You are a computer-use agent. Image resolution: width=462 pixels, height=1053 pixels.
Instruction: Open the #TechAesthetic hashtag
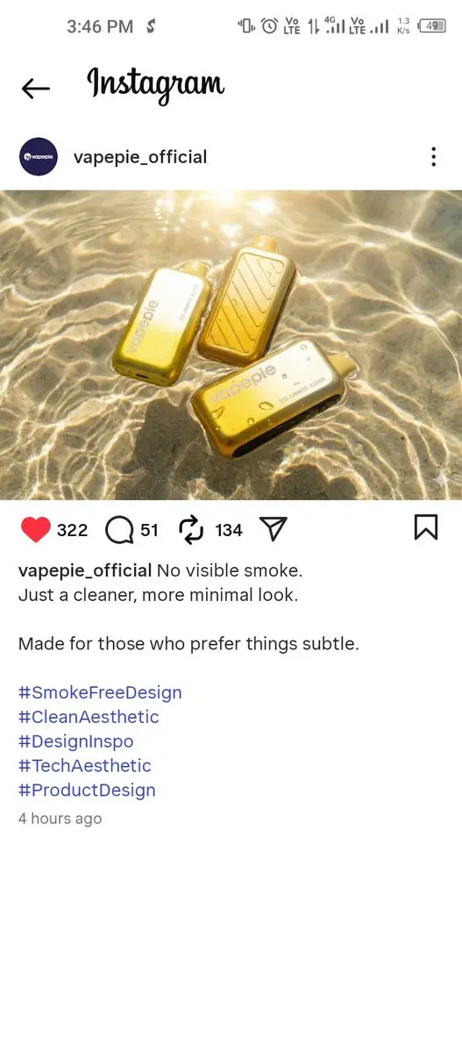pos(85,765)
